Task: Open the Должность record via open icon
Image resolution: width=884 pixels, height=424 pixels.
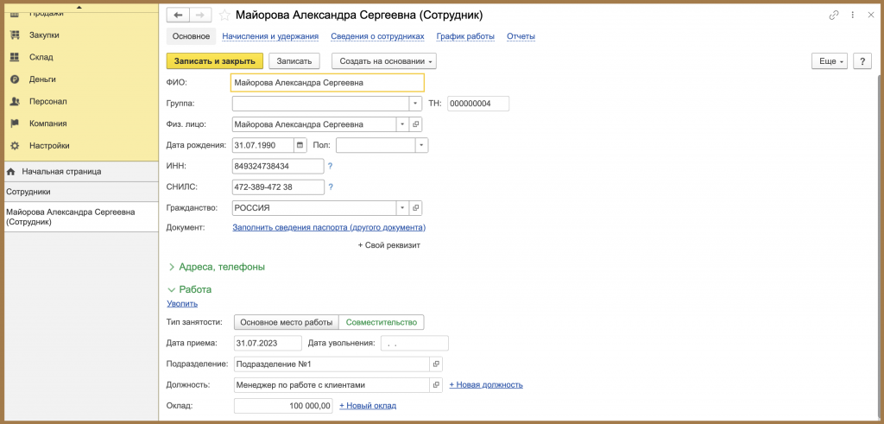Action: (436, 385)
